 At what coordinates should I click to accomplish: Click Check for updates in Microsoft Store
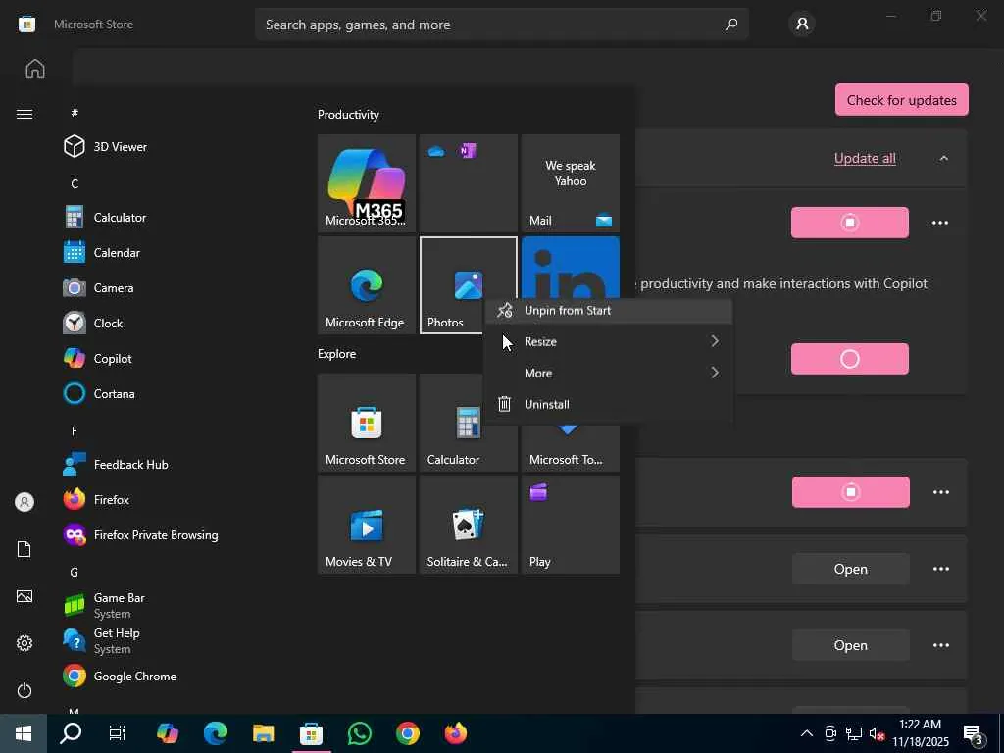[x=902, y=100]
